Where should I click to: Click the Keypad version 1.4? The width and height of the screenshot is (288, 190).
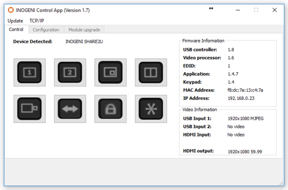coord(231,82)
